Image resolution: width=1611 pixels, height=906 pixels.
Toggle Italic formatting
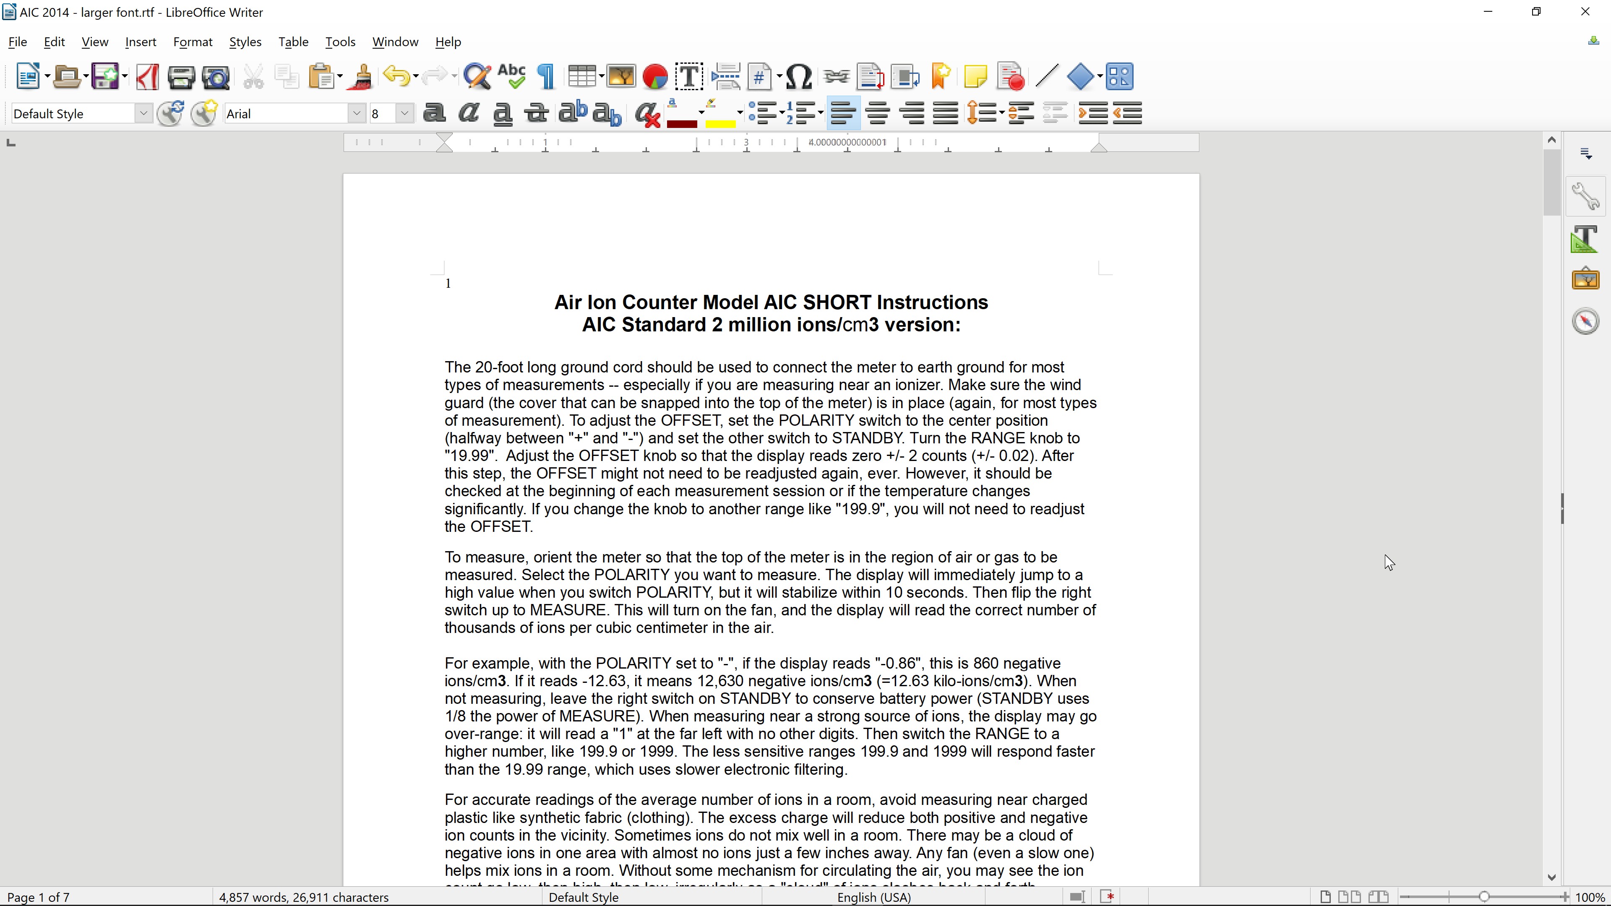(x=469, y=113)
